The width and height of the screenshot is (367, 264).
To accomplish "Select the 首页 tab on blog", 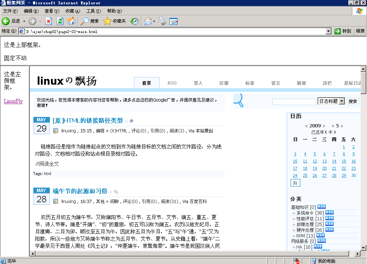I will click(146, 83).
